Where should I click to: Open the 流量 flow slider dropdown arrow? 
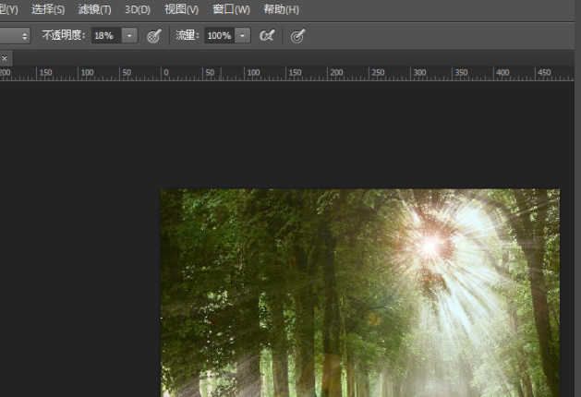(x=243, y=35)
